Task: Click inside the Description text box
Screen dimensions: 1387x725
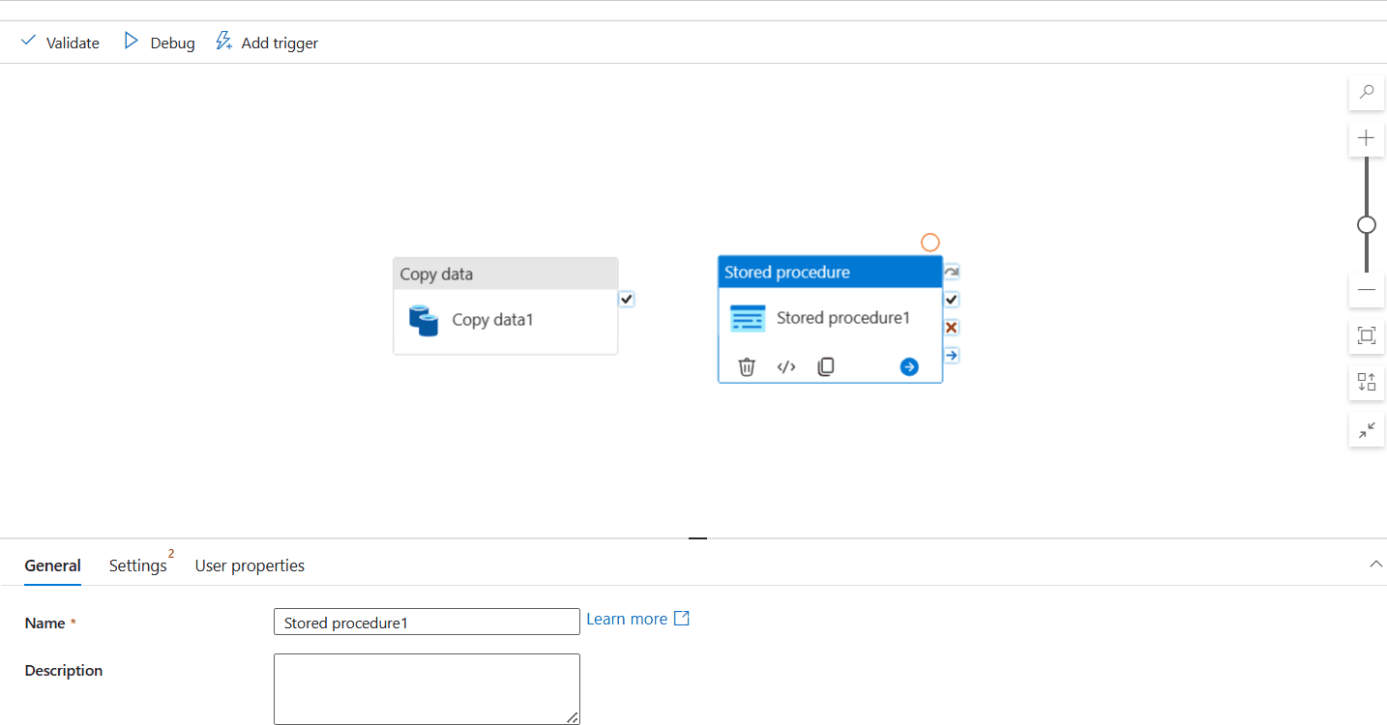Action: click(x=426, y=686)
